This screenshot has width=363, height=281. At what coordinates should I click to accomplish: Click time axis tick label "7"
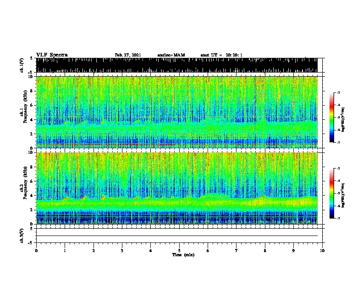236,251
